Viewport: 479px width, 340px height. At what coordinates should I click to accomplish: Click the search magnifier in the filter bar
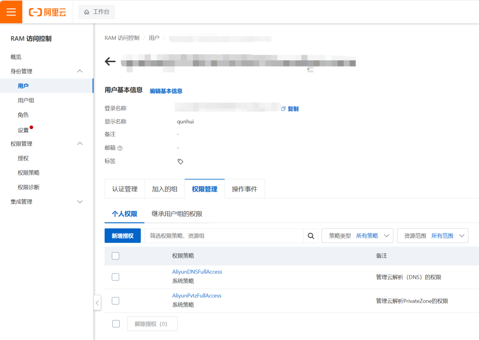(310, 235)
